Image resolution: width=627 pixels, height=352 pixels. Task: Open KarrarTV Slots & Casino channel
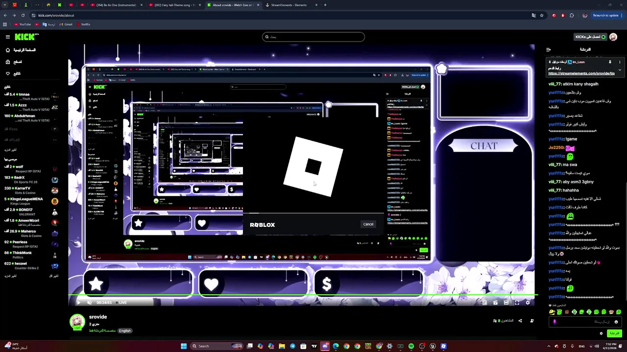[31, 190]
